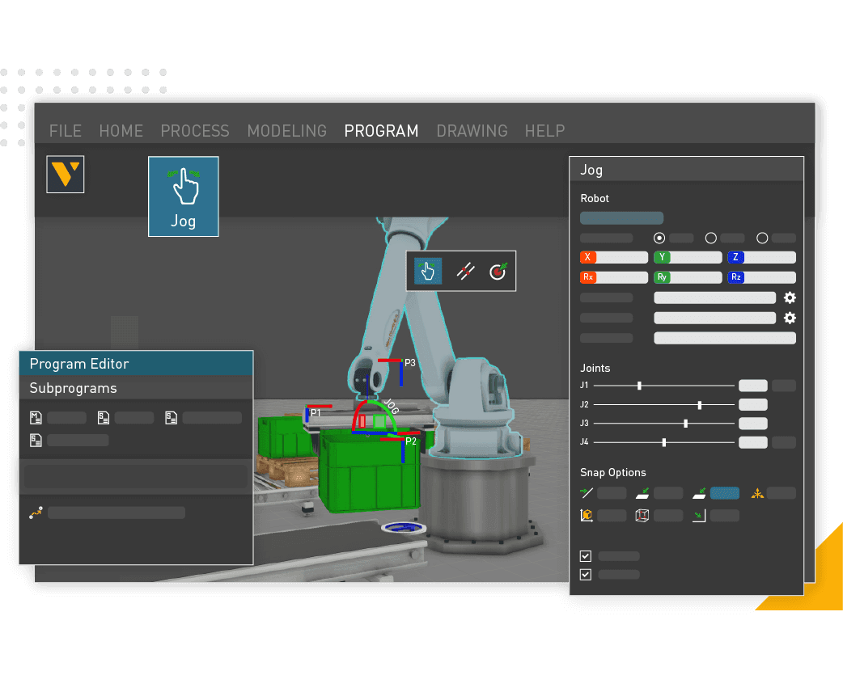Expand the Subprograms section header
The height and width of the screenshot is (692, 843).
click(x=135, y=386)
